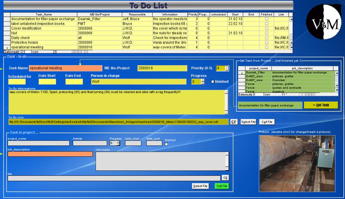
Task: Click the ME-No/Project column header
Action: (x=100, y=14)
